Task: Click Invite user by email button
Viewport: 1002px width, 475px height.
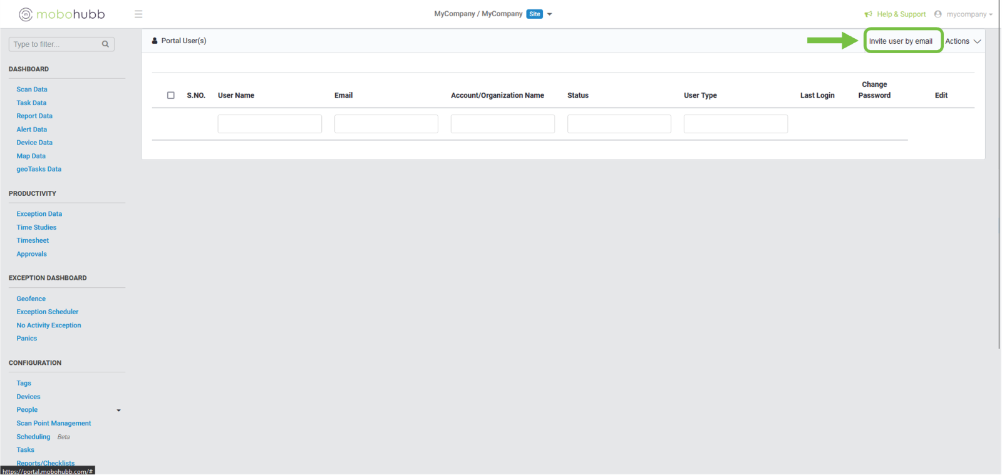Action: coord(901,41)
